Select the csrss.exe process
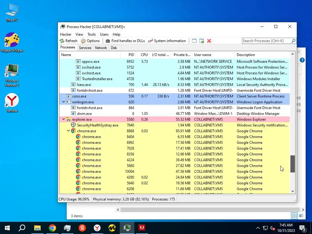Image resolution: width=312 pixels, height=234 pixels. pos(175,96)
